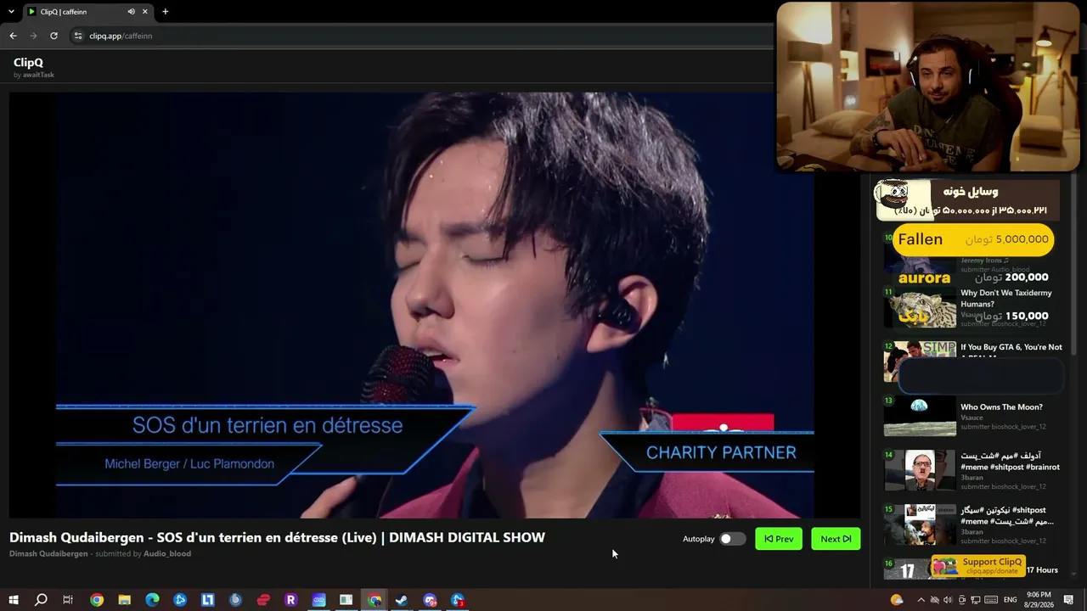View site information icon in address bar
Screen dimensions: 1087x611
click(78, 36)
